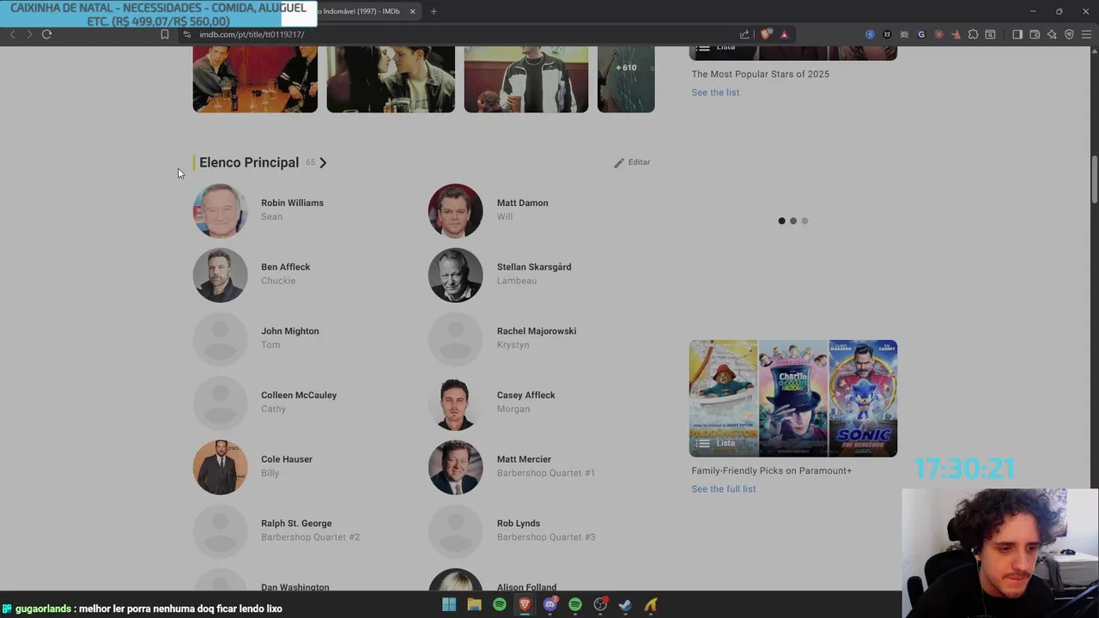This screenshot has height=618, width=1099.
Task: Click 'See the full list' link
Action: [x=724, y=489]
